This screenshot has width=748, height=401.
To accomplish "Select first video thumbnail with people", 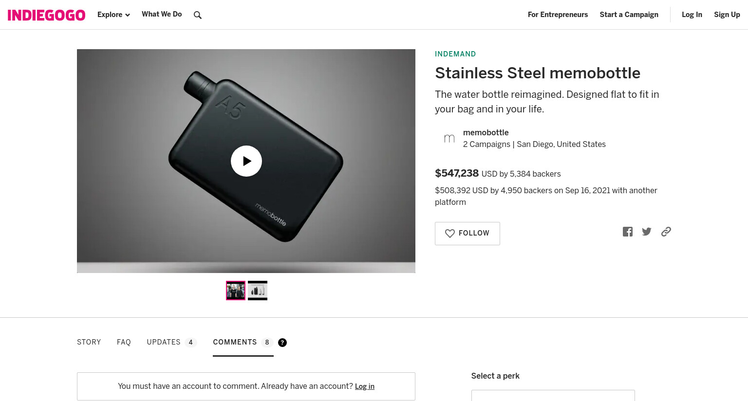I will point(236,291).
